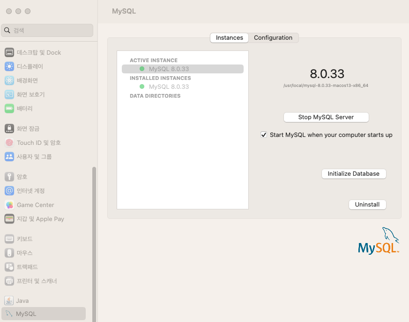
Task: Open the Game Center icon
Action: click(x=9, y=205)
